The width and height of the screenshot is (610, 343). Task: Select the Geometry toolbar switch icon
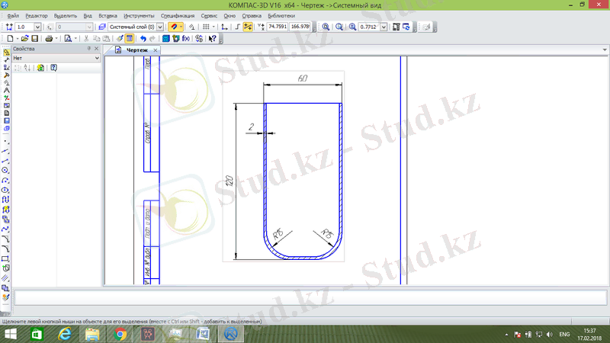pos(6,52)
